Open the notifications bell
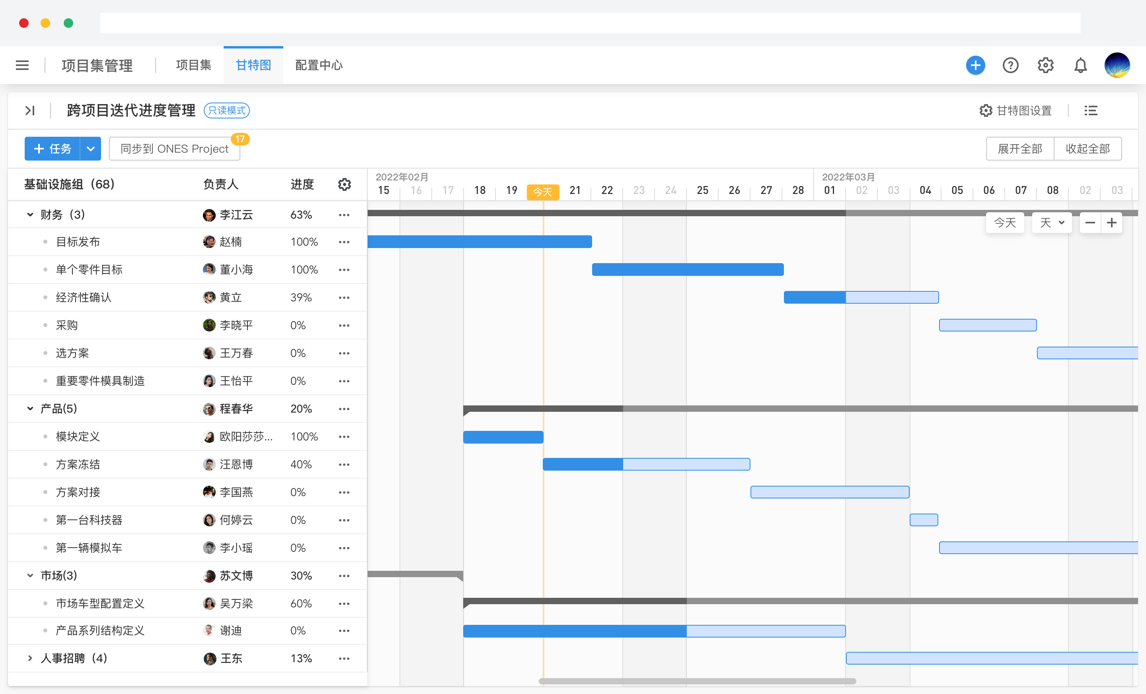 pyautogui.click(x=1080, y=65)
